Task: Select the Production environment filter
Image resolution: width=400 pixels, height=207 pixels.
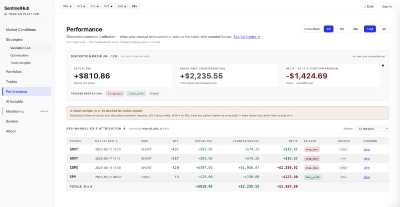Action: [x=311, y=29]
